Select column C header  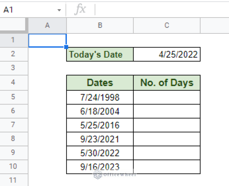pos(167,26)
